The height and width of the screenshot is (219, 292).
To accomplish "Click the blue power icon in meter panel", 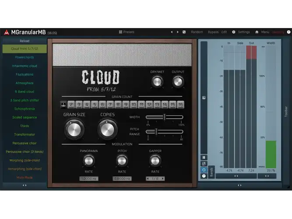I will pos(204,170).
